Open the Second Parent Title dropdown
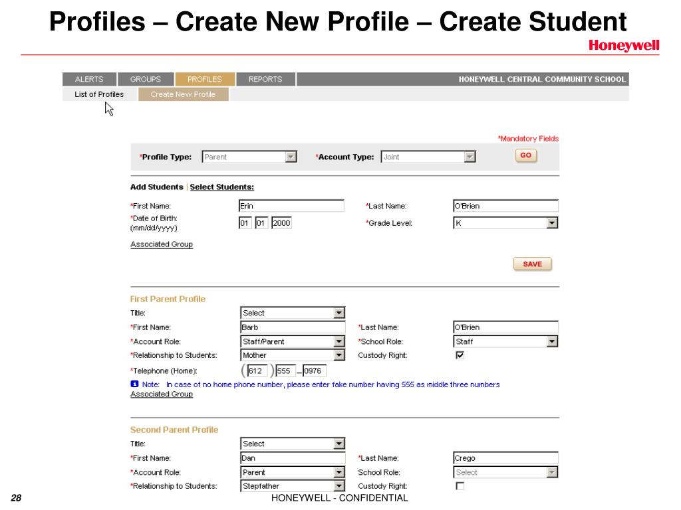This screenshot has width=681, height=510. [293, 444]
